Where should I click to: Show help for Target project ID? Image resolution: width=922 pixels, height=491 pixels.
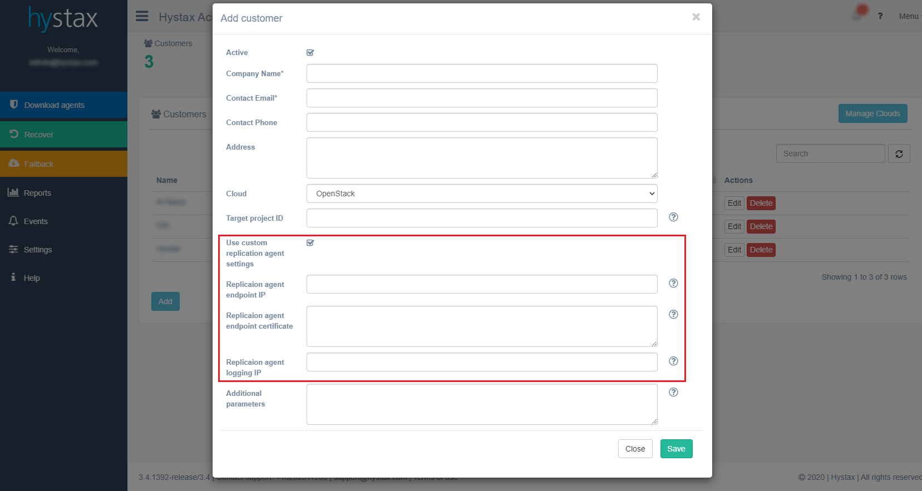coord(673,217)
